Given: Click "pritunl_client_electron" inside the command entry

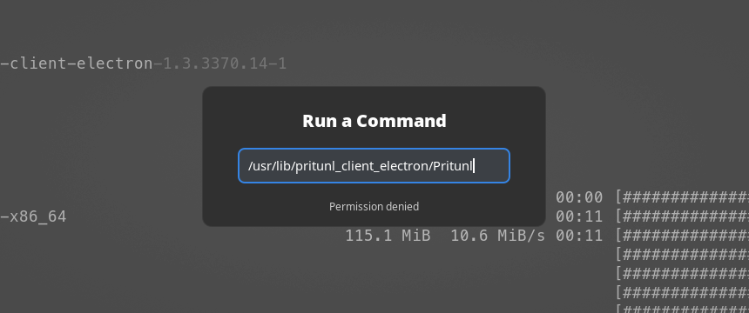Looking at the screenshot, I should tap(361, 166).
